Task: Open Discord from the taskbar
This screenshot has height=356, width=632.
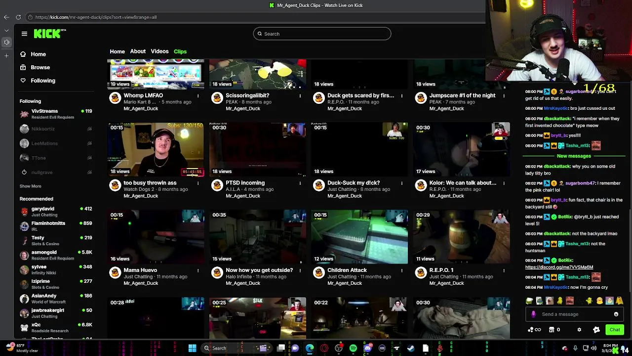Action: (367, 348)
